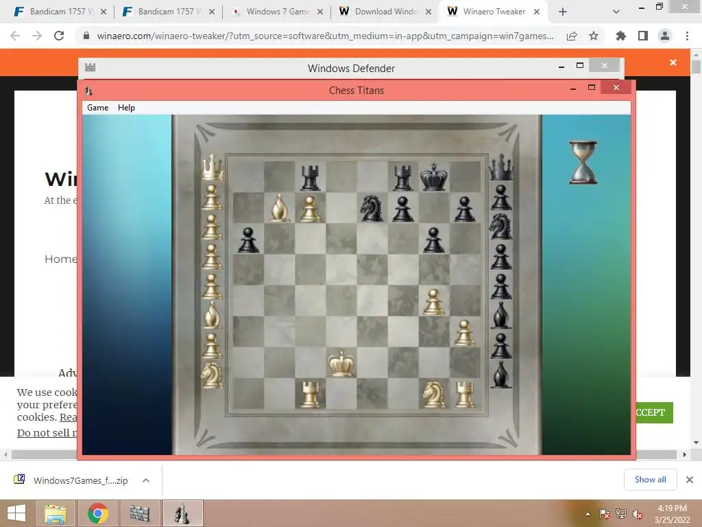Image resolution: width=702 pixels, height=527 pixels.
Task: Open the volume tray icon
Action: coord(638,514)
